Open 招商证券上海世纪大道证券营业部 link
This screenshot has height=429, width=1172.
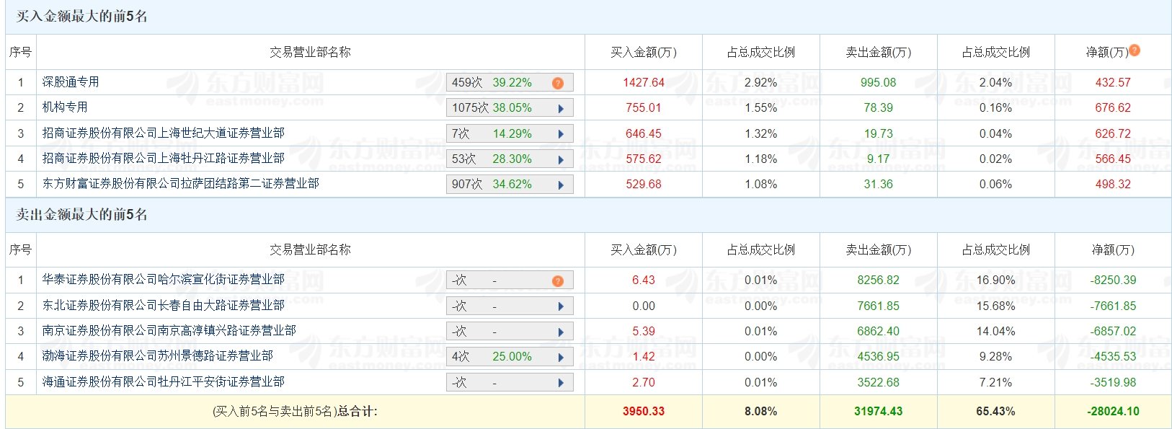coord(163,133)
